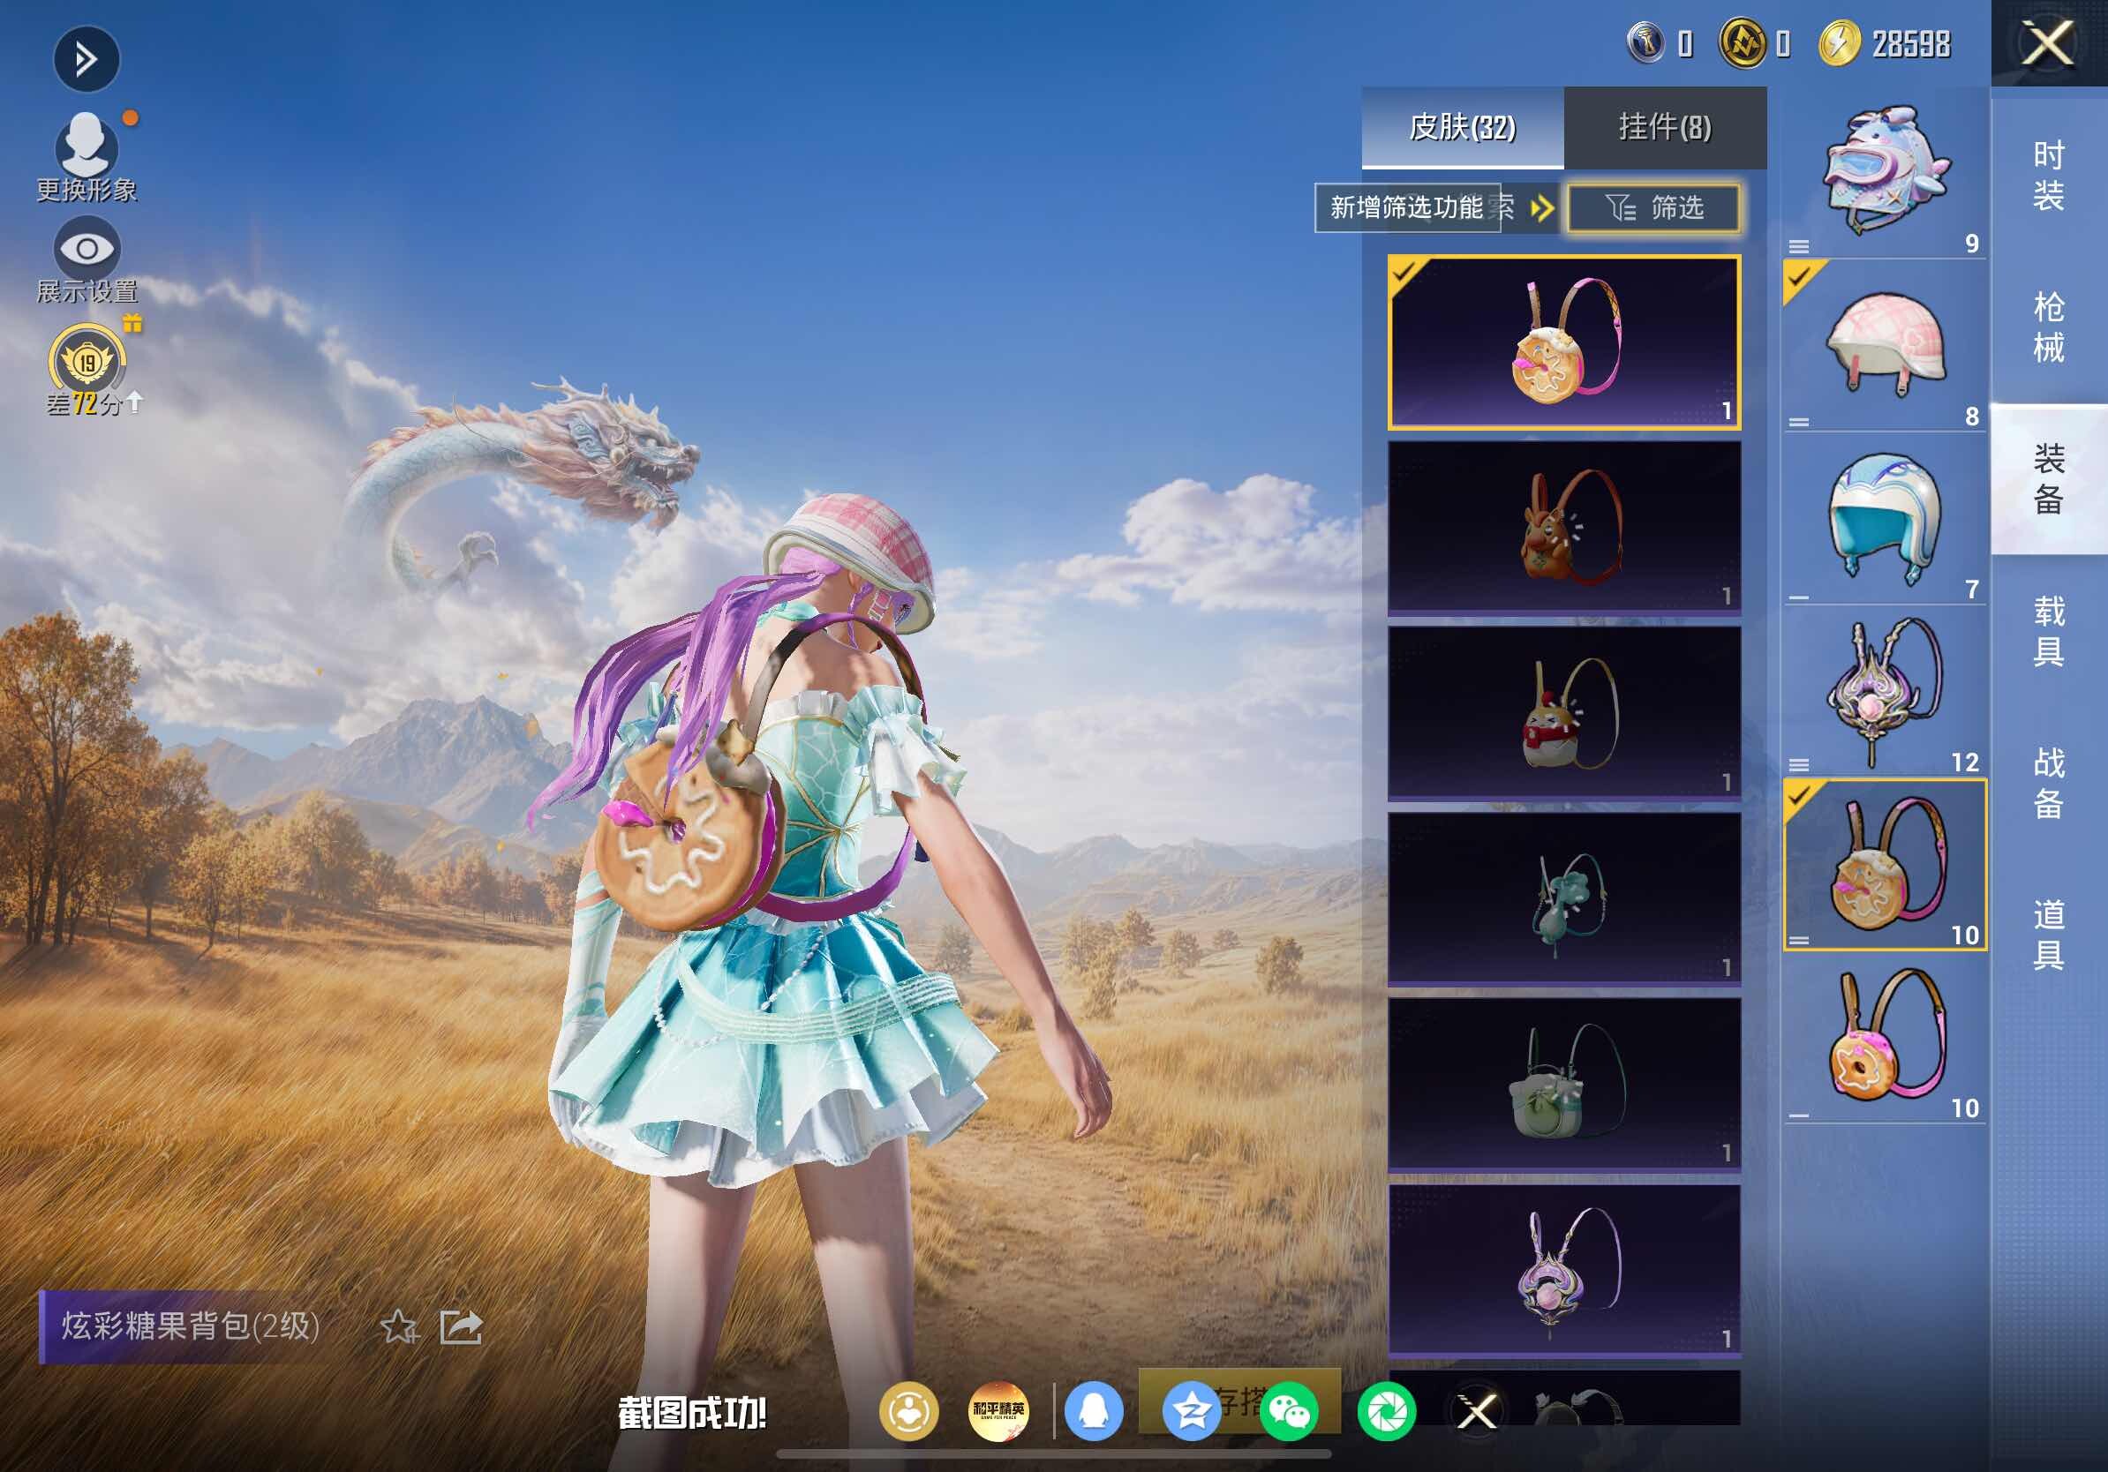
Task: Choose the purple ornament backpack numbered 12
Action: (1885, 691)
